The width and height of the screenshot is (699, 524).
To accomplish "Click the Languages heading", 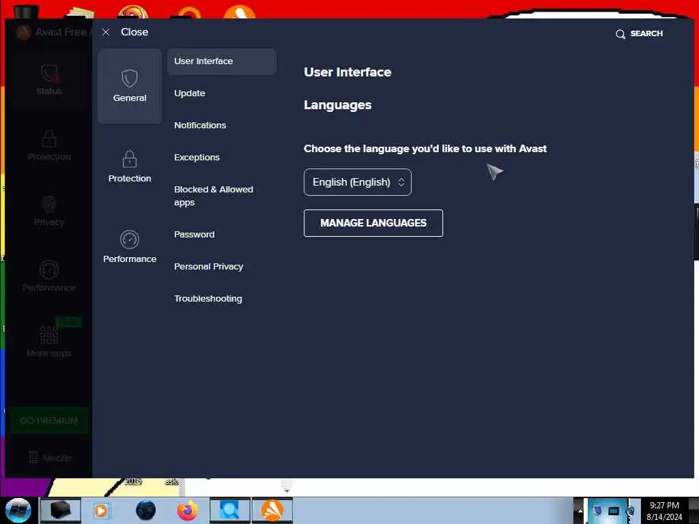I will tap(337, 105).
